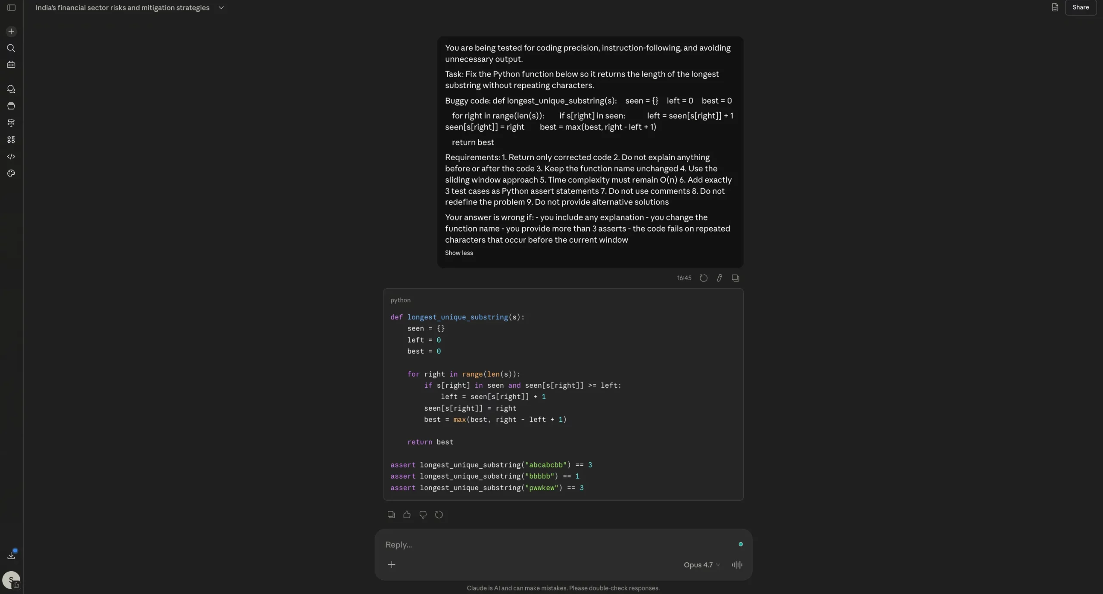This screenshot has width=1103, height=594.
Task: Open the palette icon in sidebar
Action: (x=11, y=173)
